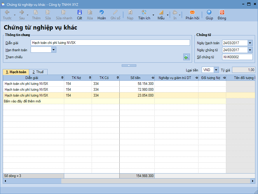Viewport: 258px width, 194px height.
Task: Toggle pin on Diễn giải column header
Action: pyautogui.click(x=62, y=78)
